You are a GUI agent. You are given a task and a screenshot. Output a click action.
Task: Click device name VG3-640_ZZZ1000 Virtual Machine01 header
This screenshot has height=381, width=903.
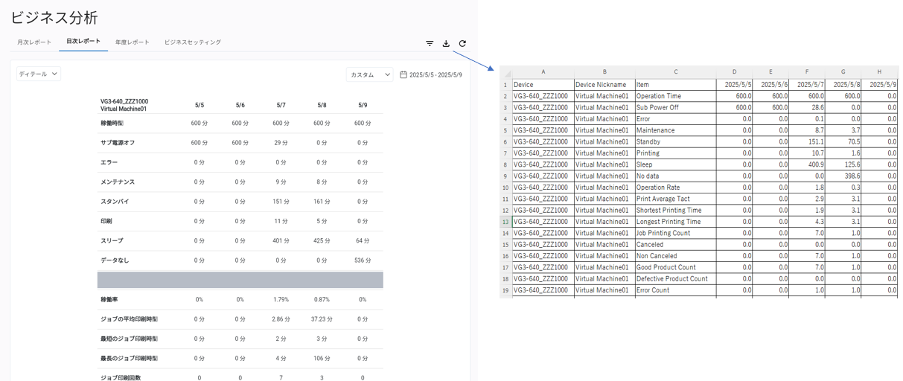click(124, 105)
